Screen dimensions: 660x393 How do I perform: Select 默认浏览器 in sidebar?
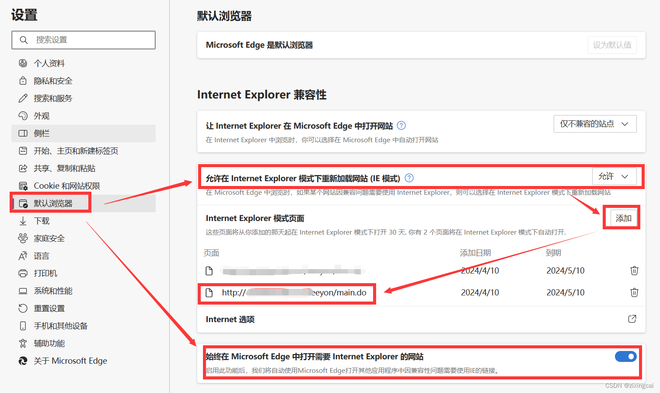[x=84, y=203]
